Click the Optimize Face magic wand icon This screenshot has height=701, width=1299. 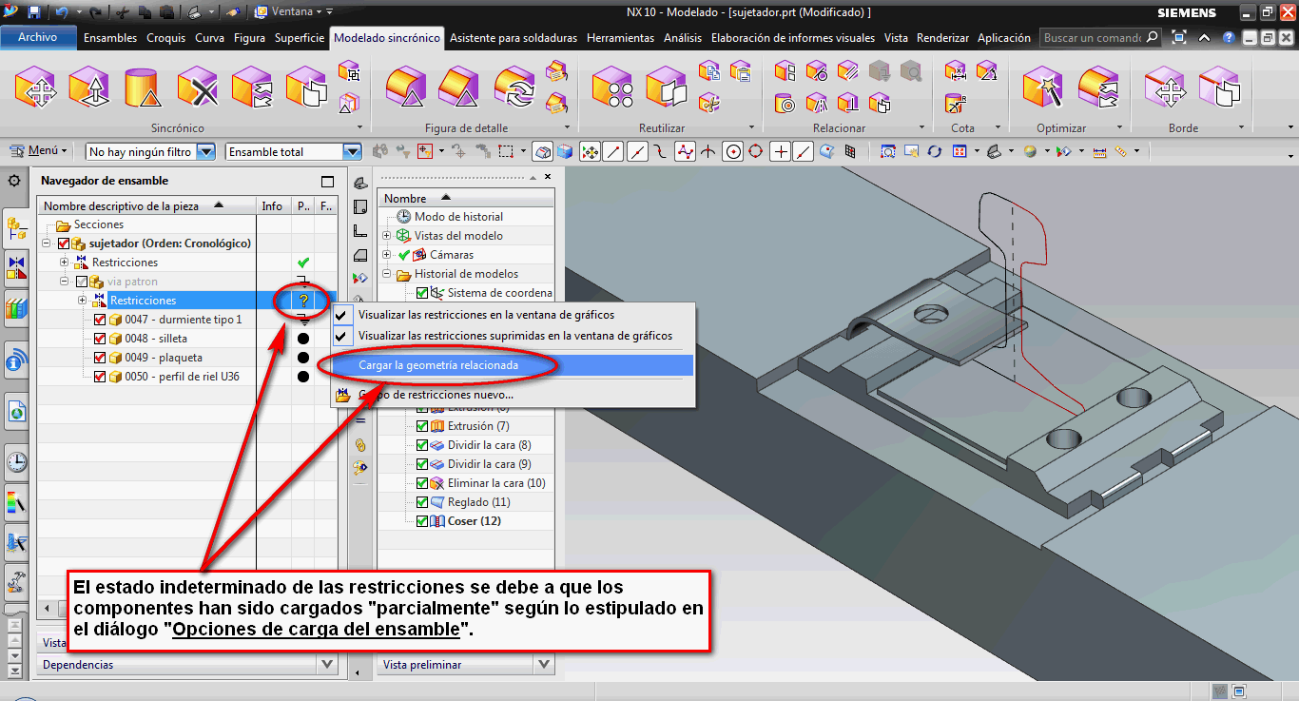pos(1042,88)
